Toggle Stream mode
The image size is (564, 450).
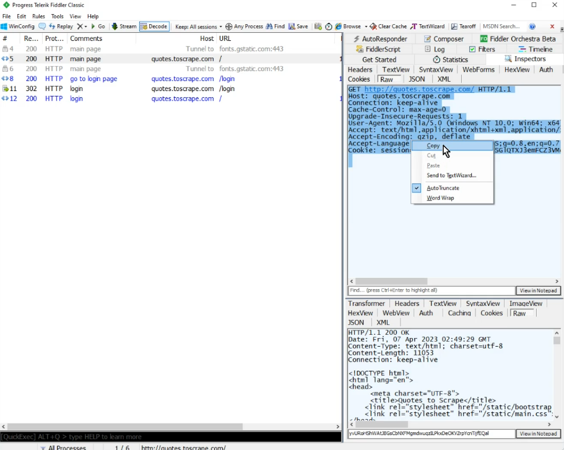(124, 26)
